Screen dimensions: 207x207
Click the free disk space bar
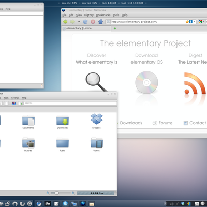click(x=96, y=193)
